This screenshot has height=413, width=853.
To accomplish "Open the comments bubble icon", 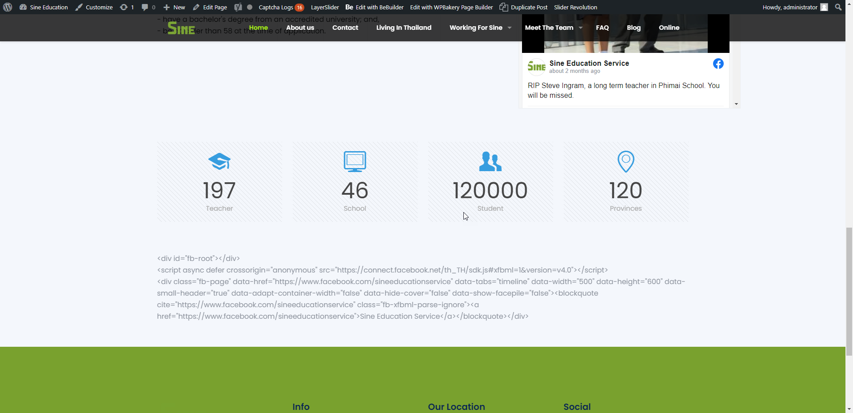I will pyautogui.click(x=145, y=7).
